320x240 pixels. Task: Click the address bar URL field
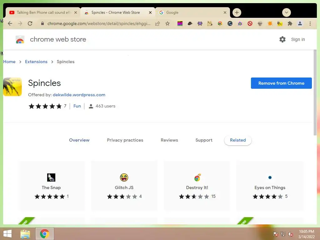(99, 24)
